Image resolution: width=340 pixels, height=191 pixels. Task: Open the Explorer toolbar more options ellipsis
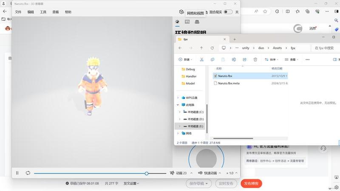(307, 59)
